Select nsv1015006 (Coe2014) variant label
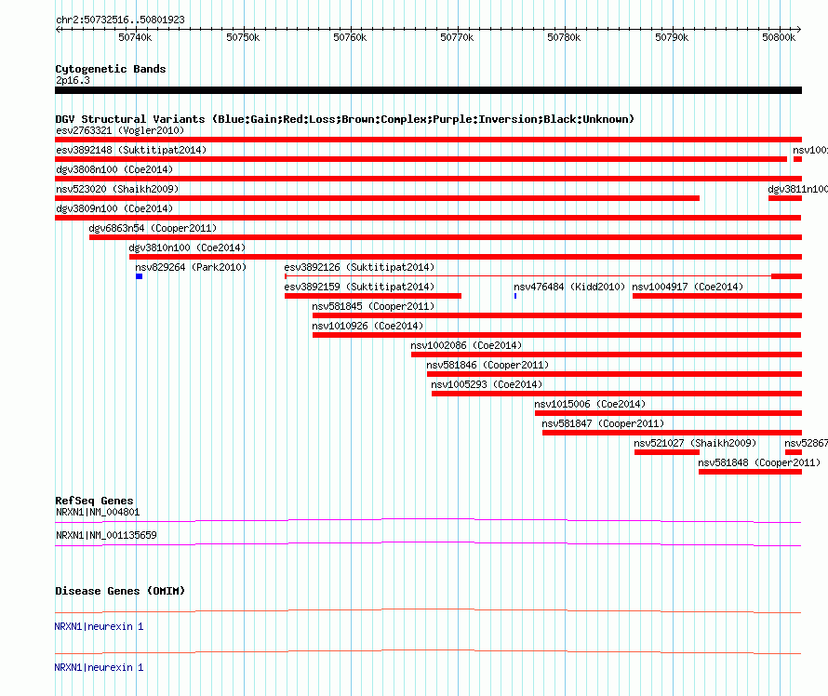 coord(590,404)
